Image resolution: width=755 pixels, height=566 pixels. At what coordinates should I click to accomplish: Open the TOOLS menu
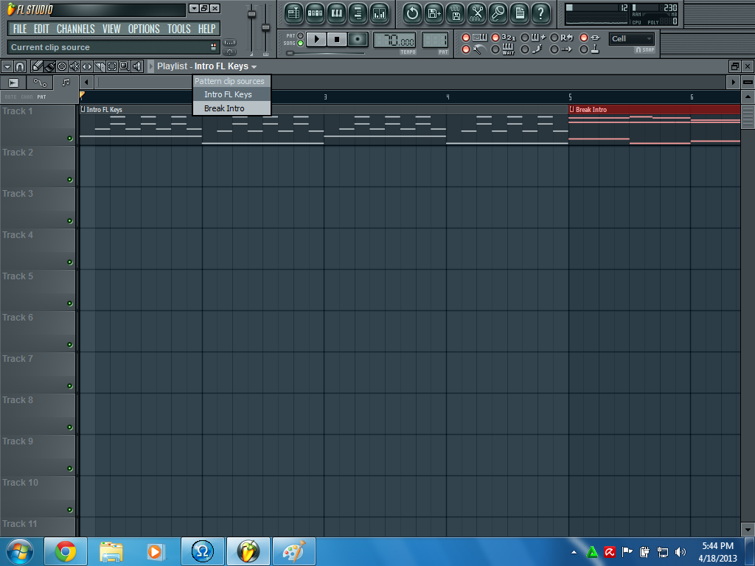click(179, 29)
